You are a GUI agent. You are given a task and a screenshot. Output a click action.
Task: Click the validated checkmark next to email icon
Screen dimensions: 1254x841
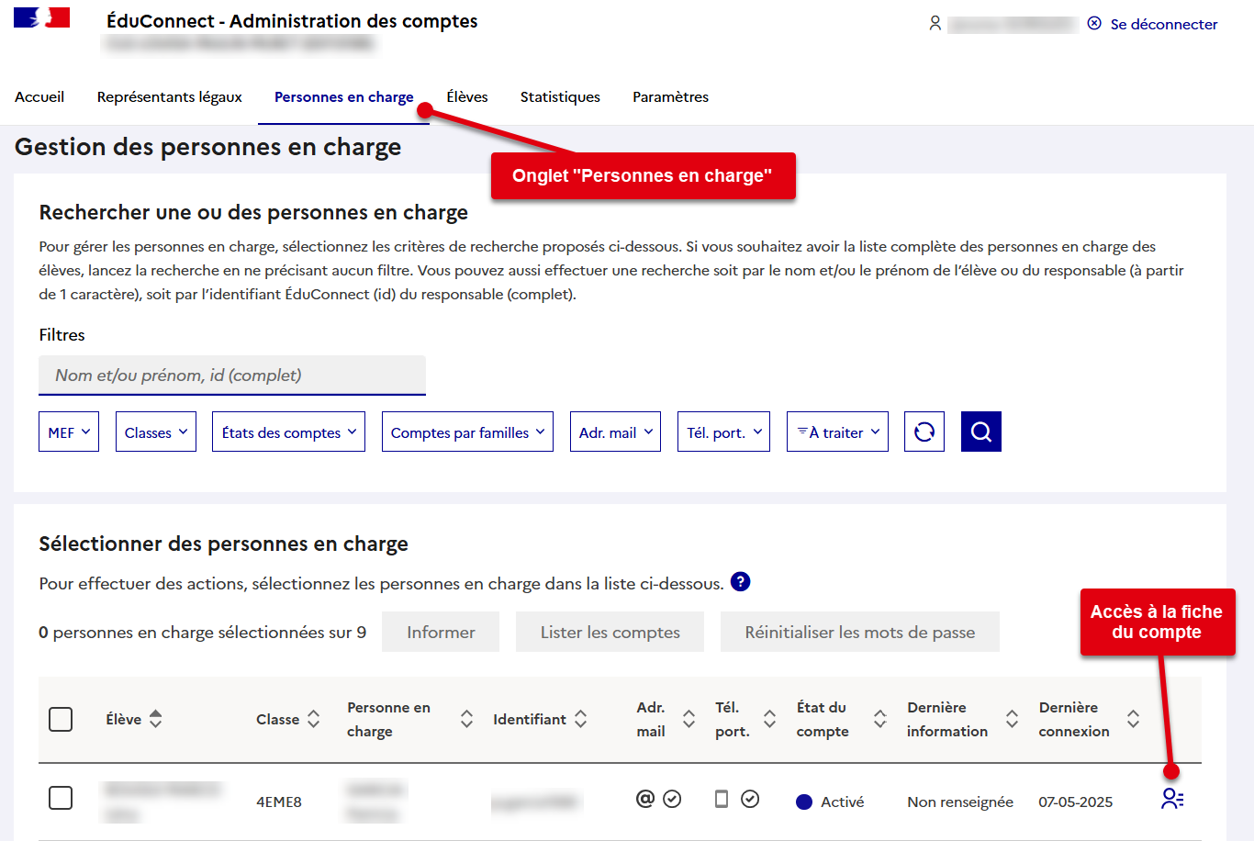[672, 799]
